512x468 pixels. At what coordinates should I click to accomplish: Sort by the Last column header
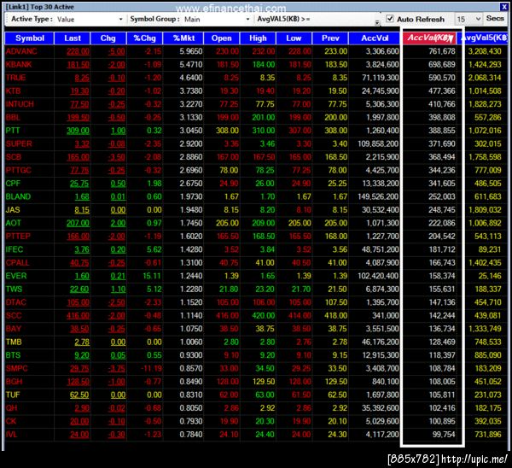tap(73, 38)
